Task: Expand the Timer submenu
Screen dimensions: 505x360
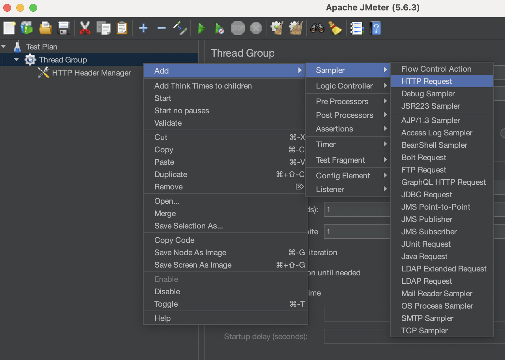Action: click(347, 144)
